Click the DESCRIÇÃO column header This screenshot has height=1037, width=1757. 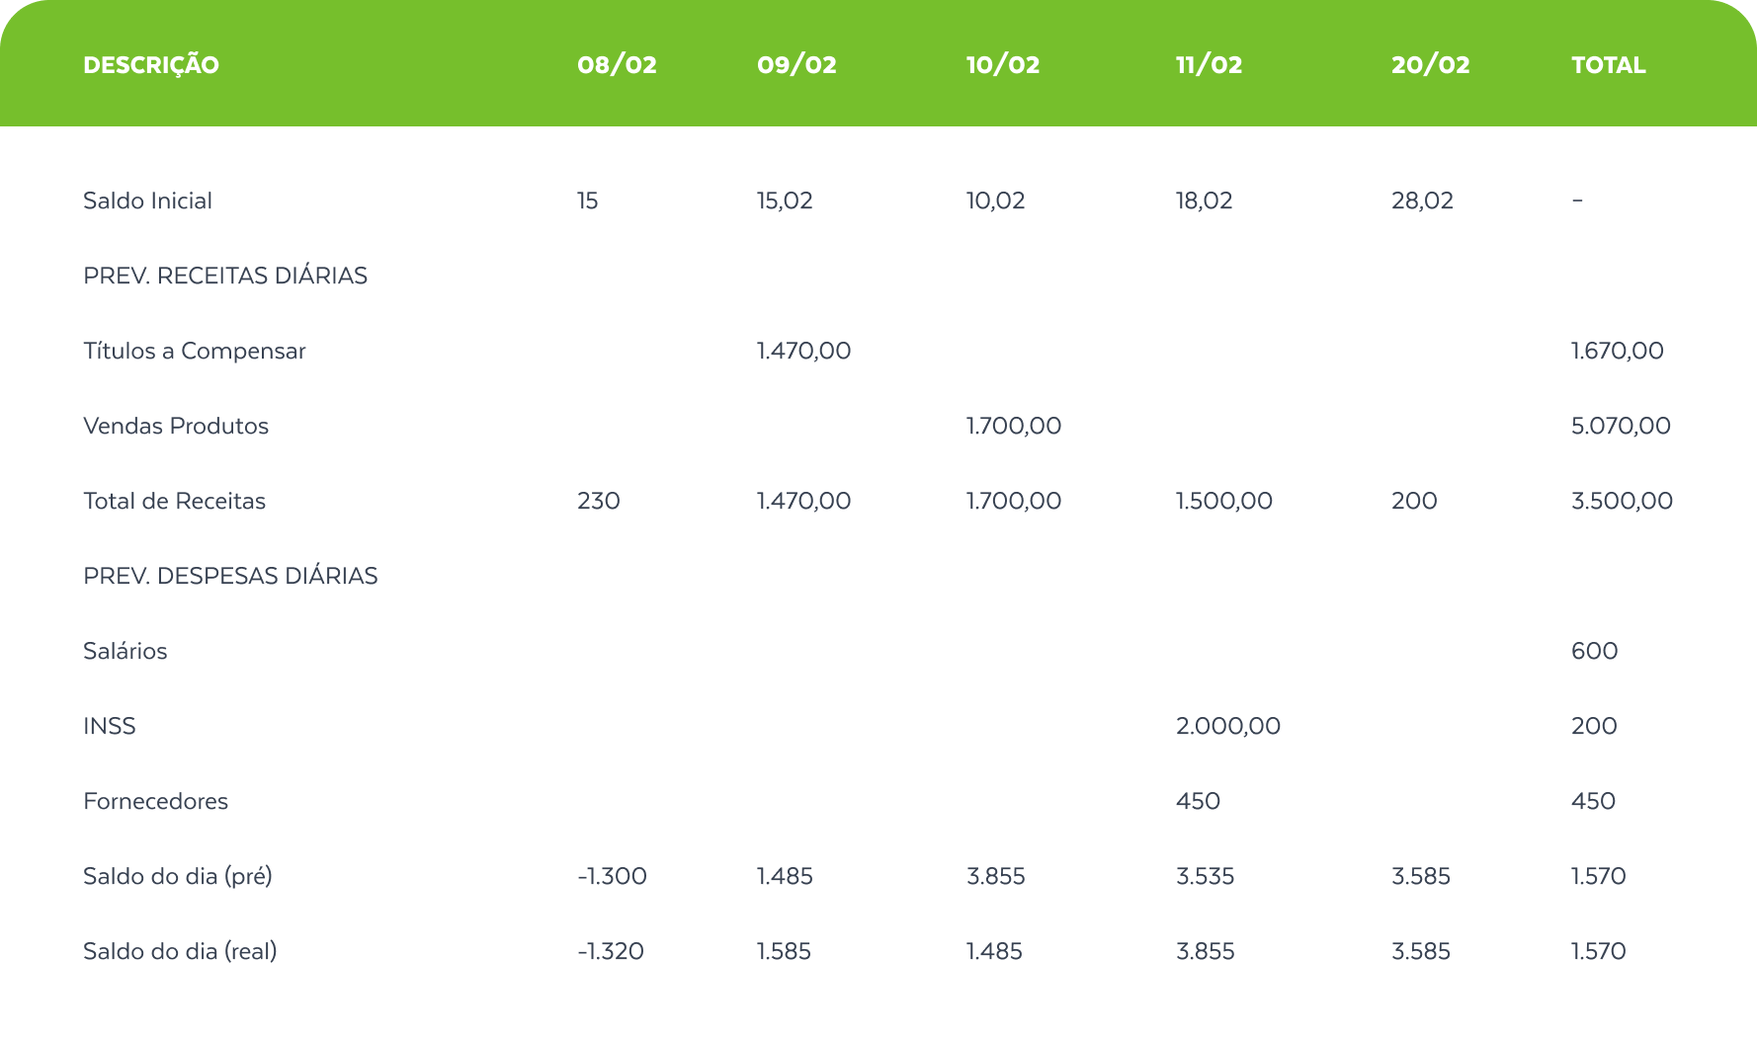(151, 65)
